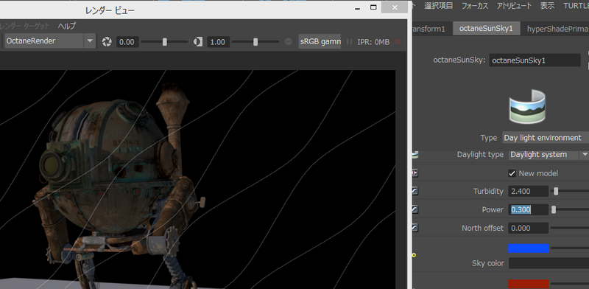Image resolution: width=589 pixels, height=289 pixels.
Task: Click the IPR: 0MB status text
Action: 373,42
